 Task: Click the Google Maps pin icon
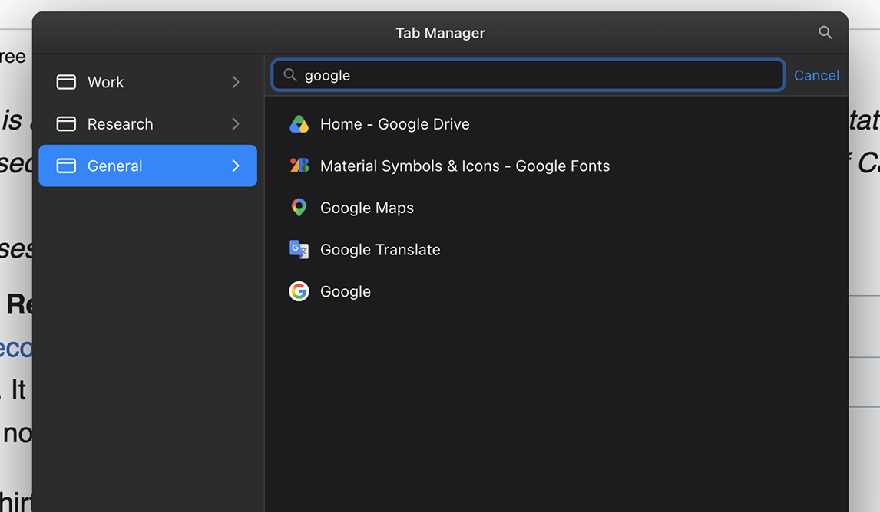299,207
